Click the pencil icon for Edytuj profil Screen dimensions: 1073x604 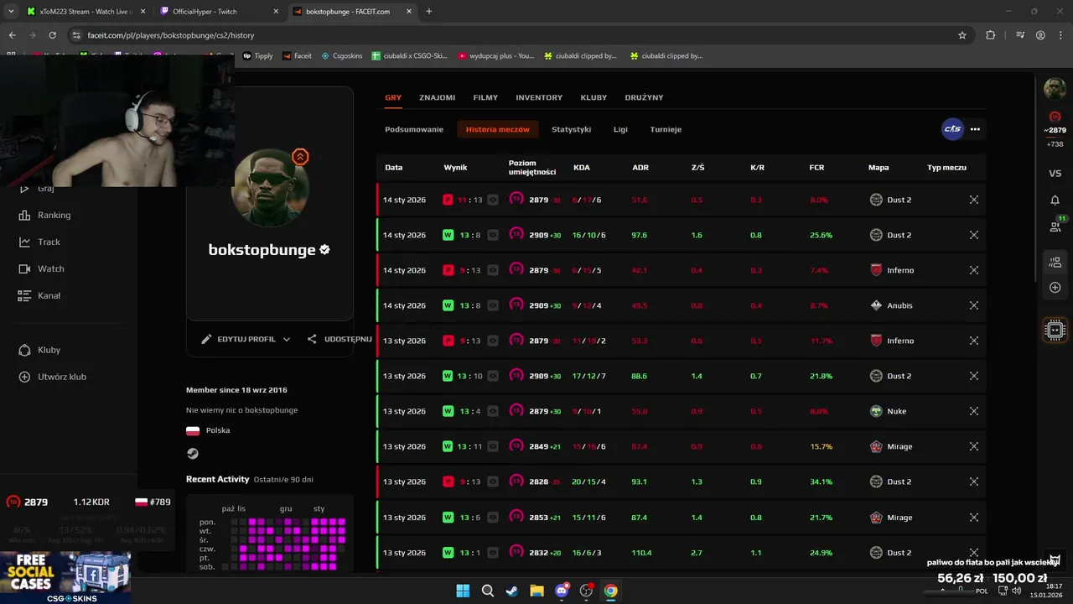pyautogui.click(x=206, y=339)
